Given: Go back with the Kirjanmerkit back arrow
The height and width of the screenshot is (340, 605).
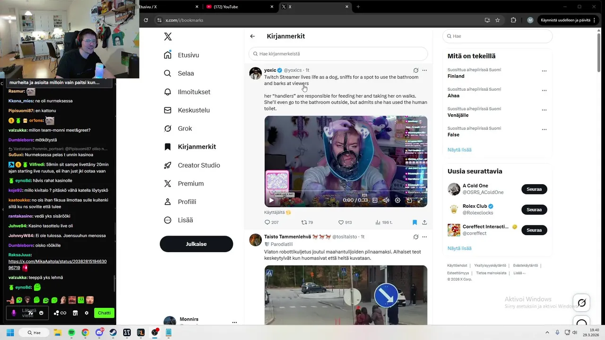Looking at the screenshot, I should [252, 36].
